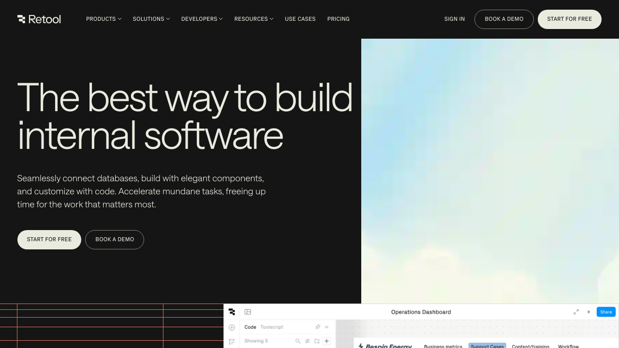Switch to the Toolscript tab
The width and height of the screenshot is (619, 348).
[271, 327]
